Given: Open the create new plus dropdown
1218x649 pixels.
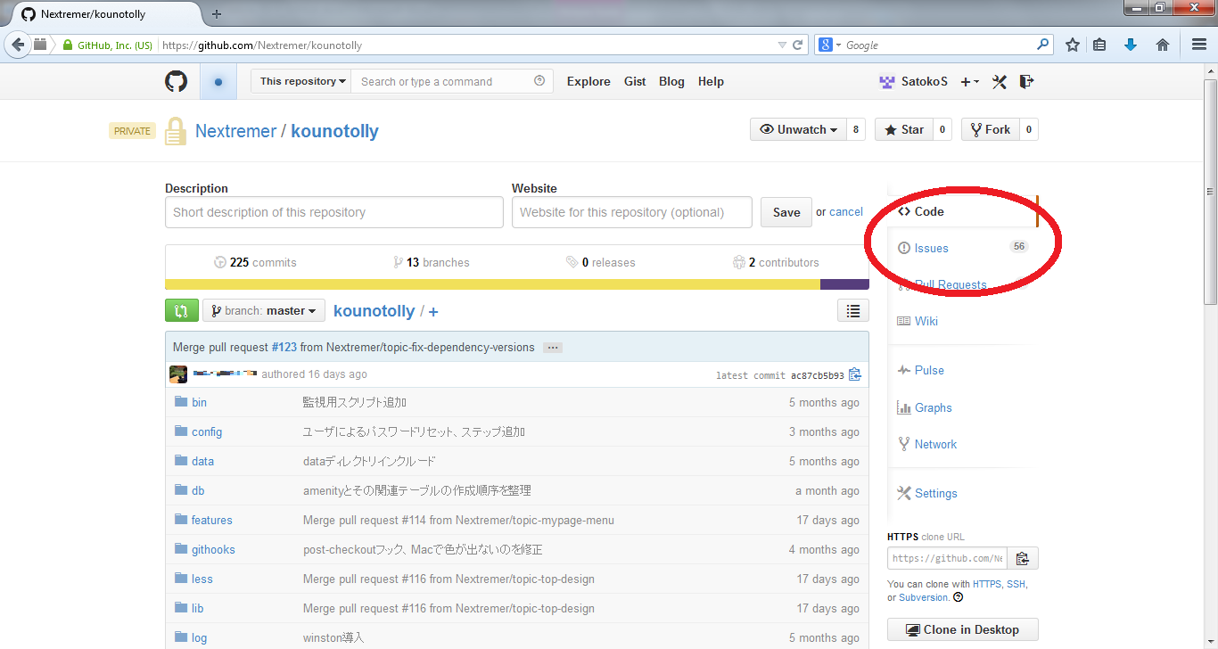Looking at the screenshot, I should point(970,81).
